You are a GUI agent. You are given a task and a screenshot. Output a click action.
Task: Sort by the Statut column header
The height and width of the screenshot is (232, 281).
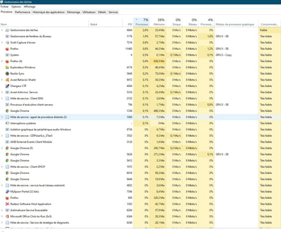pos(105,22)
